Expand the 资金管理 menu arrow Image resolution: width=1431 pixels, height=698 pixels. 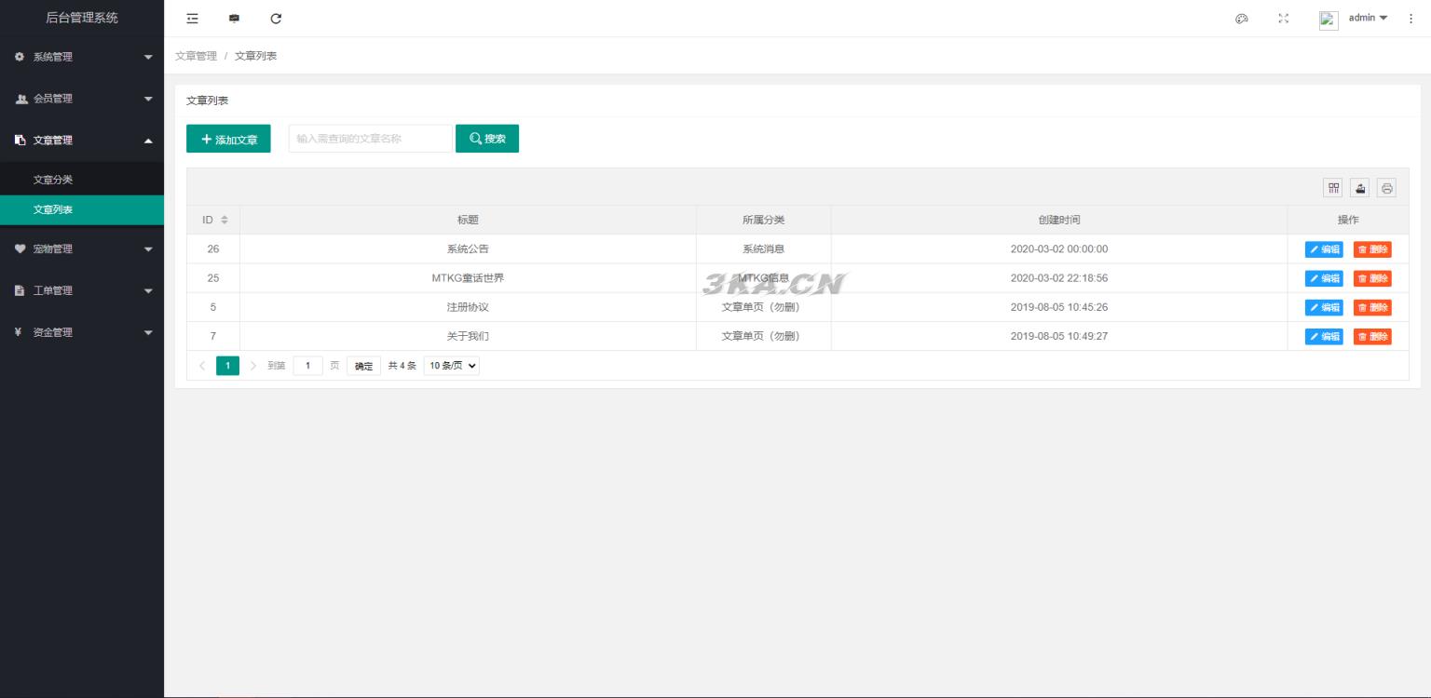pyautogui.click(x=148, y=333)
